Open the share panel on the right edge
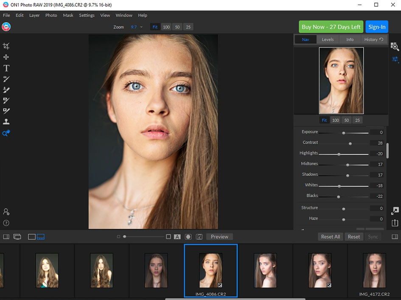 395,222
